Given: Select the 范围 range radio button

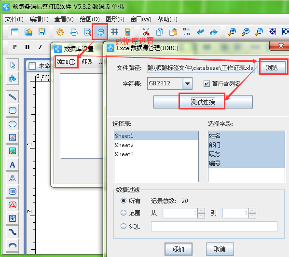Looking at the screenshot, I should (124, 213).
